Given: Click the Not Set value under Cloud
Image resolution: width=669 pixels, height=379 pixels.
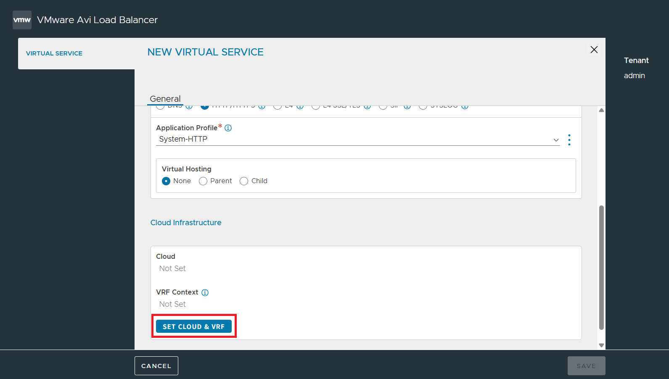Looking at the screenshot, I should pyautogui.click(x=172, y=268).
